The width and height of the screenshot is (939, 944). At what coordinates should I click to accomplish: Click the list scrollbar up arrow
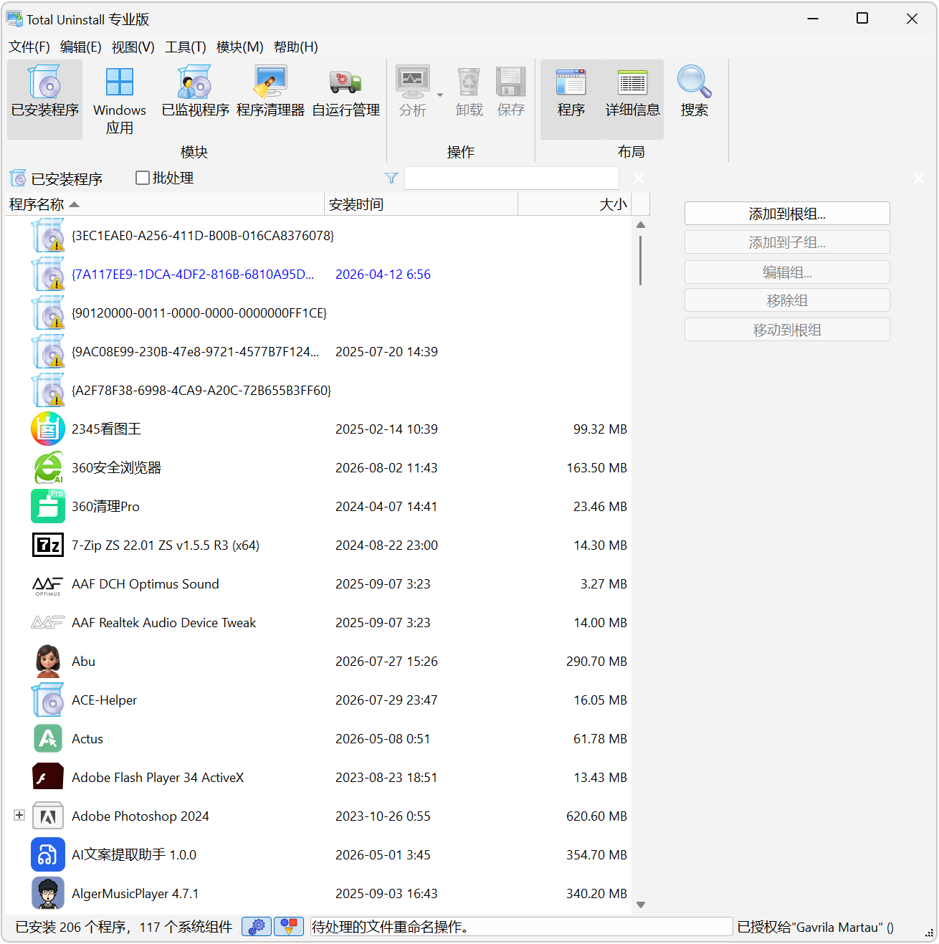pos(641,225)
